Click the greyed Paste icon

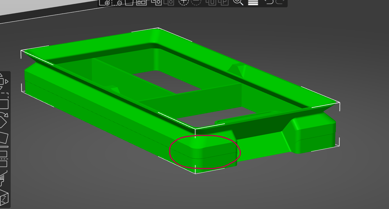(169, 2)
